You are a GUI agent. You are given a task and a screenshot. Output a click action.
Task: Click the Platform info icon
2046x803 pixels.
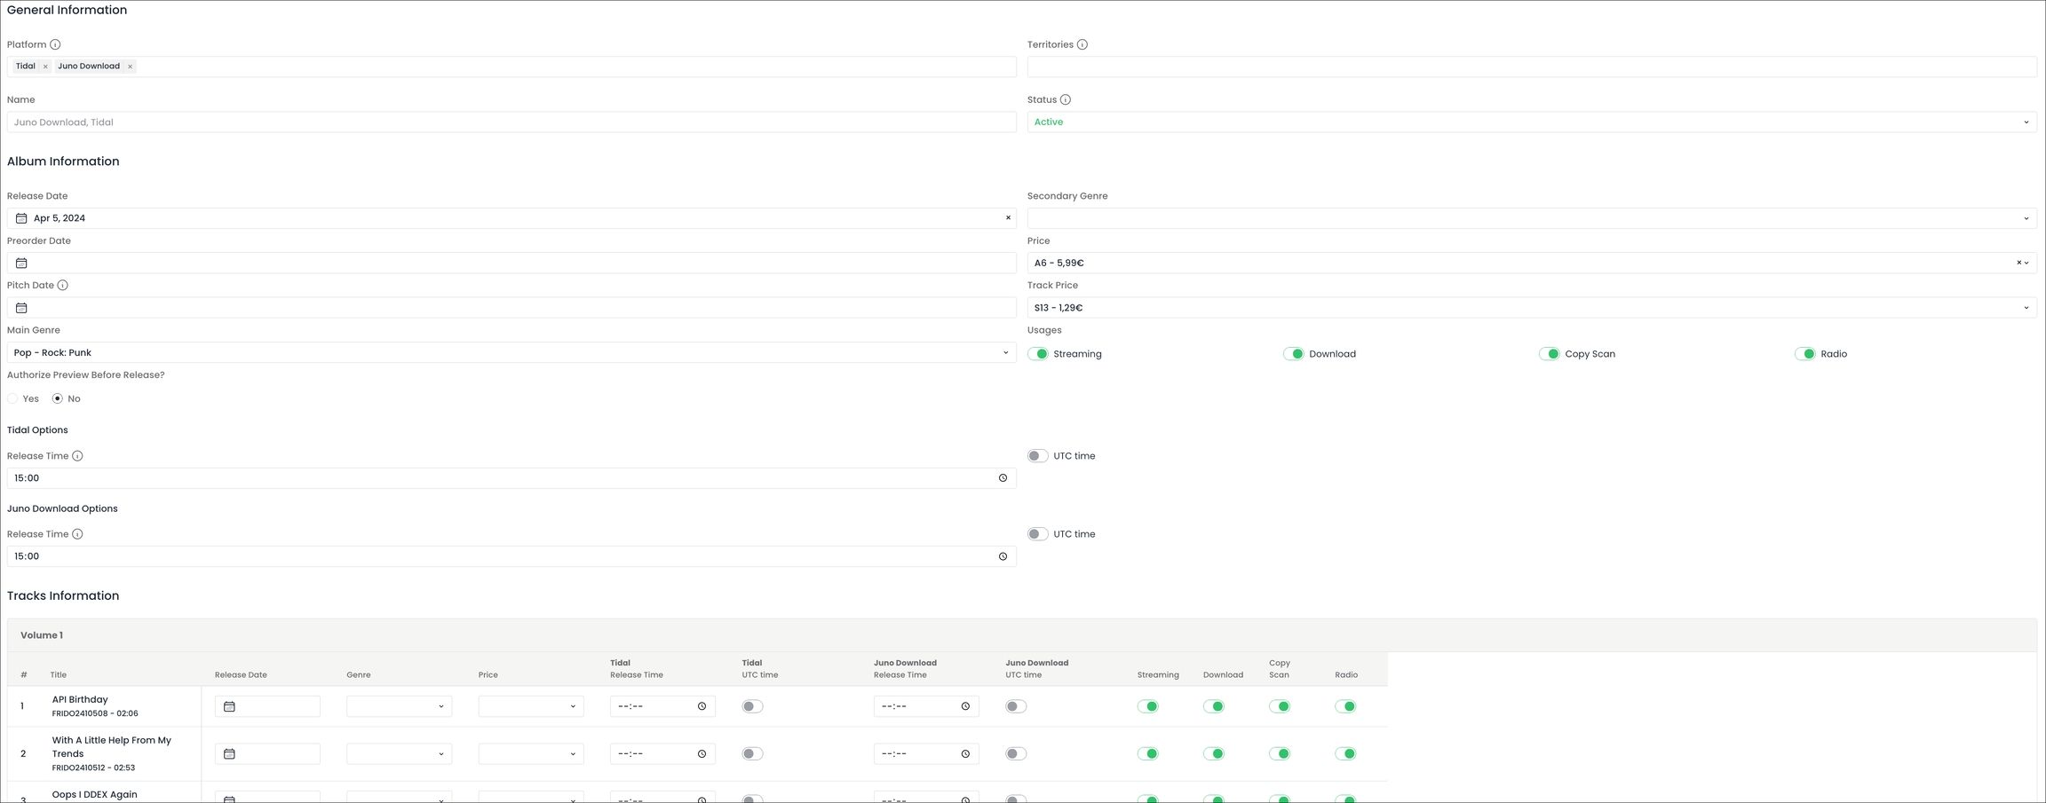pyautogui.click(x=55, y=44)
